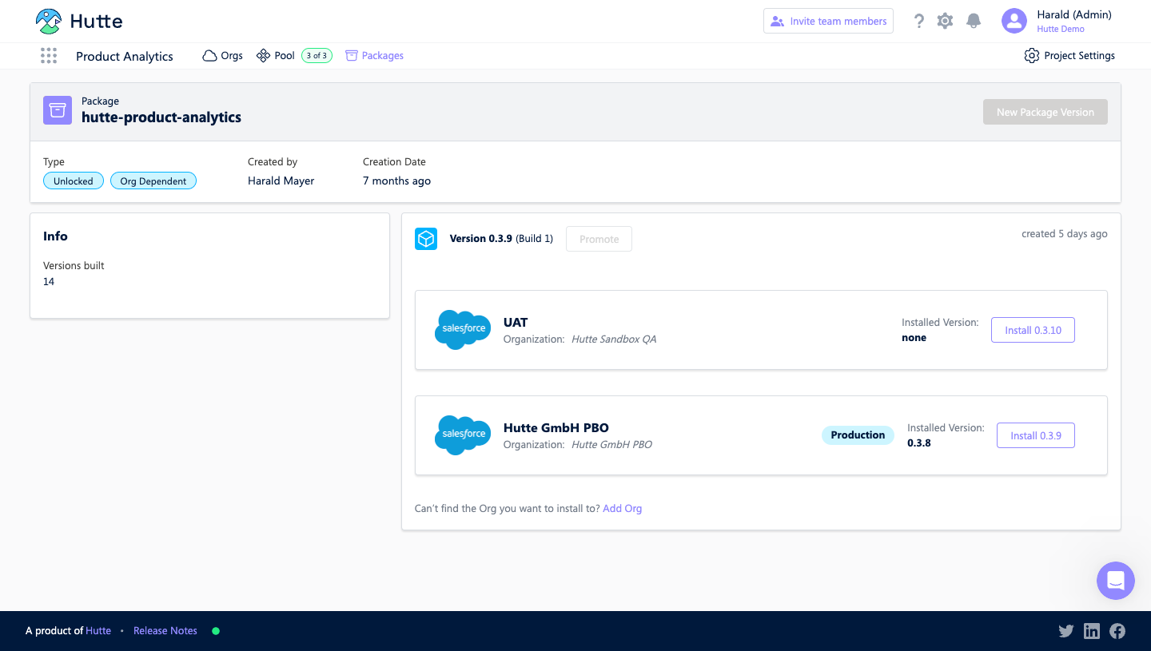This screenshot has height=651, width=1151.
Task: Open Hutte's LinkedIn page
Action: (1092, 631)
